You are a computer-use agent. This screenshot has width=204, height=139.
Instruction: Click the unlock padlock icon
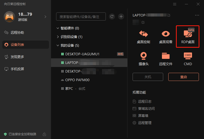(x=44, y=134)
